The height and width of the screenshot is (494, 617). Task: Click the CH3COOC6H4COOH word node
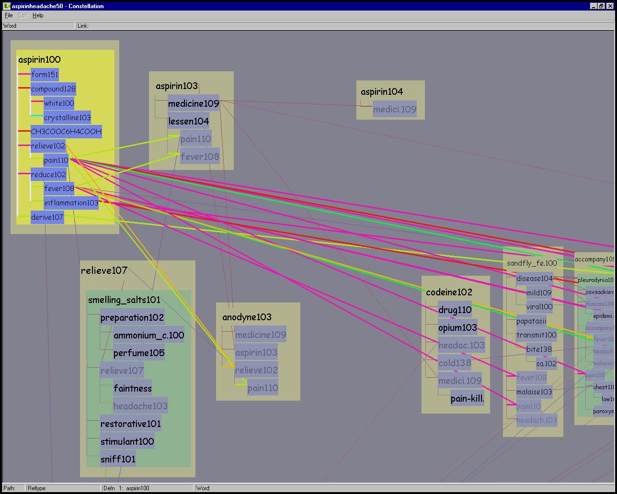66,132
